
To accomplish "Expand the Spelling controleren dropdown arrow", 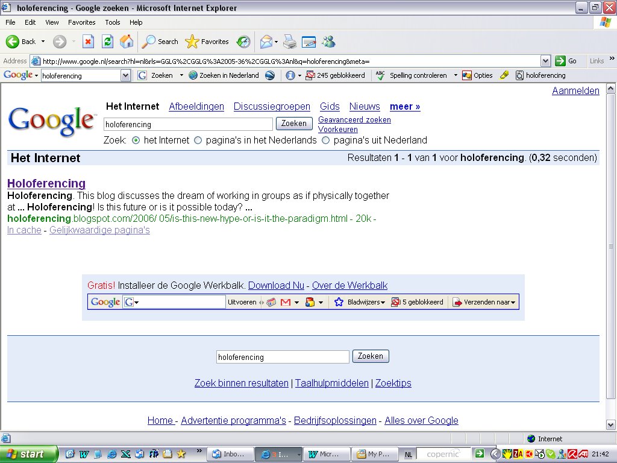I will pyautogui.click(x=456, y=75).
